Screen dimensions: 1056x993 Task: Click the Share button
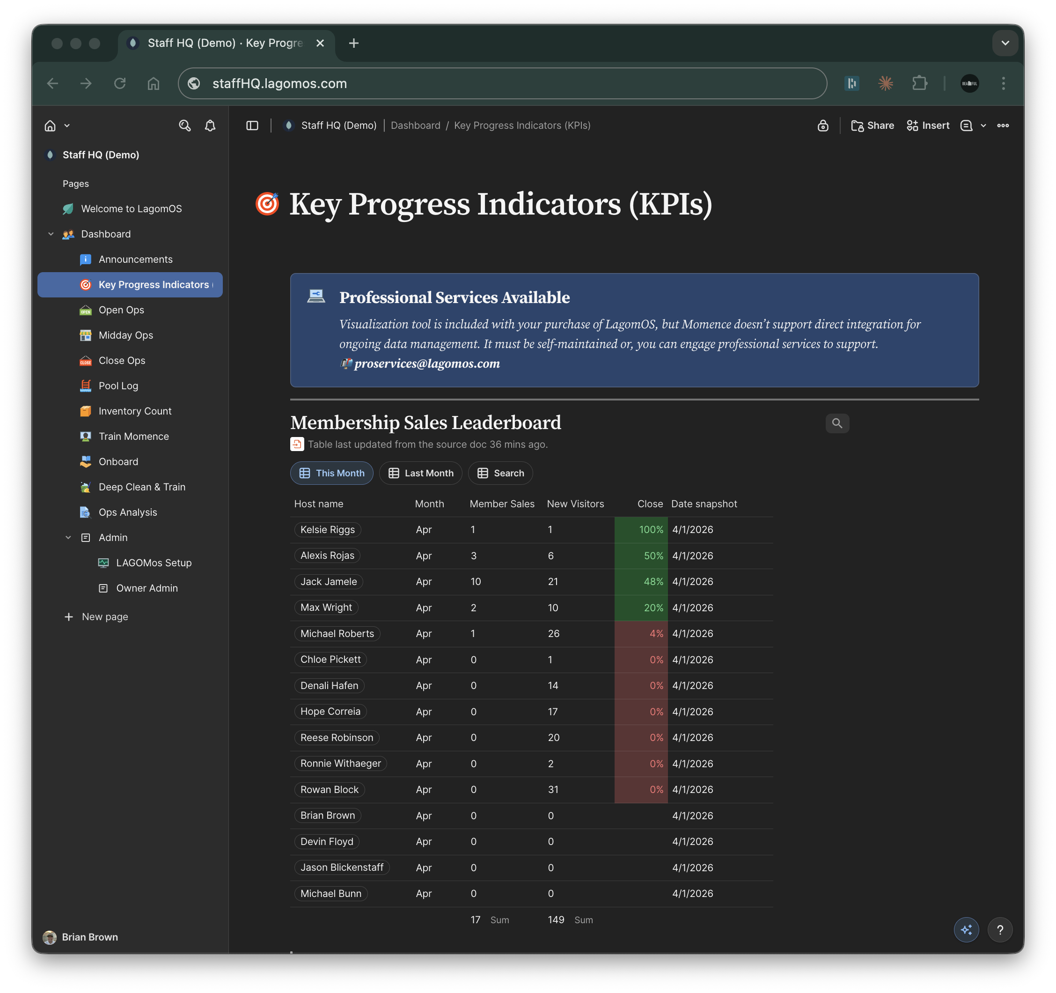click(x=872, y=126)
